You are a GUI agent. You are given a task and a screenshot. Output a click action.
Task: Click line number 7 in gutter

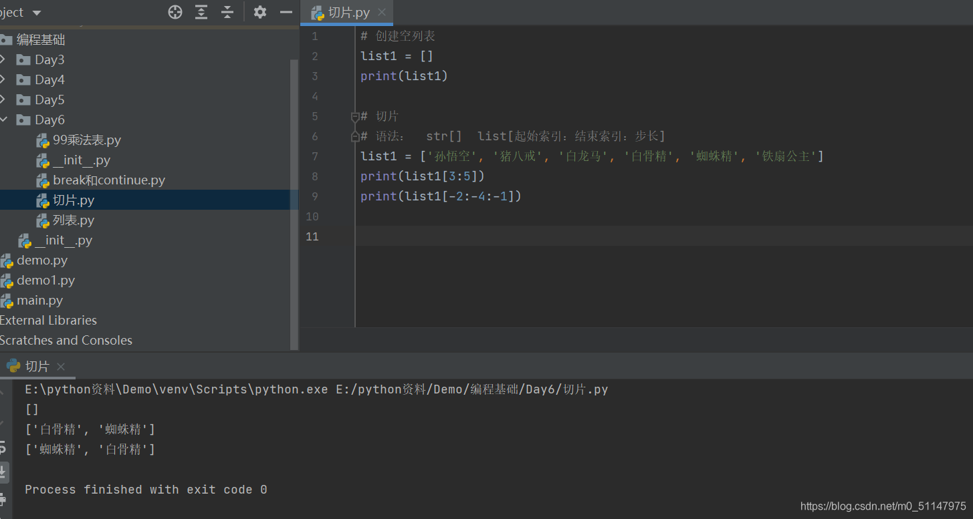[x=315, y=156]
